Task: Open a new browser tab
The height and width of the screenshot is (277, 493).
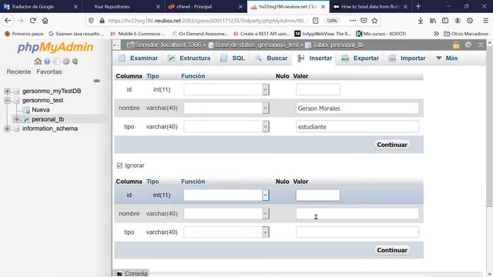Action: tap(418, 6)
